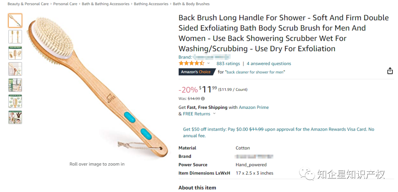The height and width of the screenshot is (192, 398).
Task: Select the first single-brush thumbnail
Action: pos(15,21)
